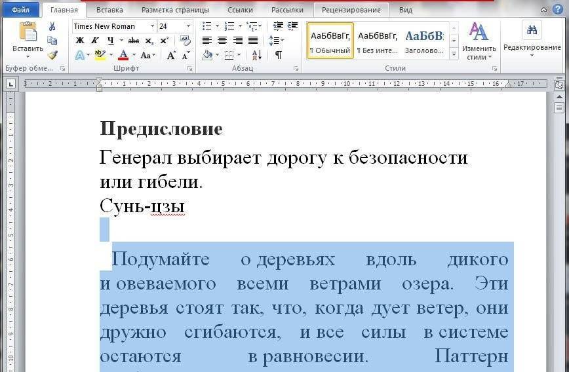Toggle italic formatting (К)
The image size is (569, 372).
tap(94, 41)
